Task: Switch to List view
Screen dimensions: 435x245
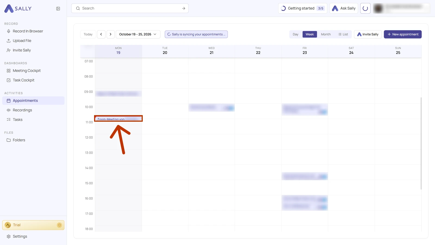Action: [343, 34]
